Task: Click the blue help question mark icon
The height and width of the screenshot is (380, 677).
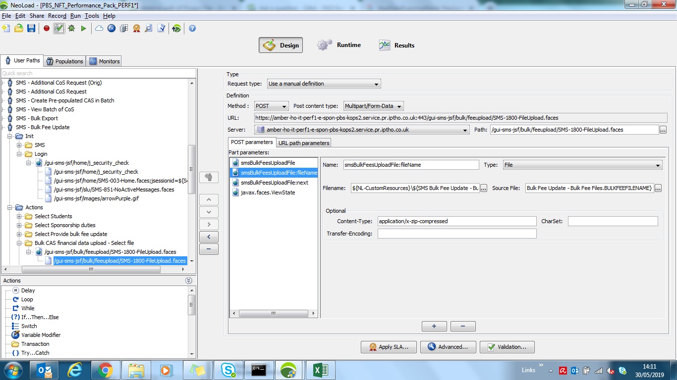Action: (x=192, y=28)
